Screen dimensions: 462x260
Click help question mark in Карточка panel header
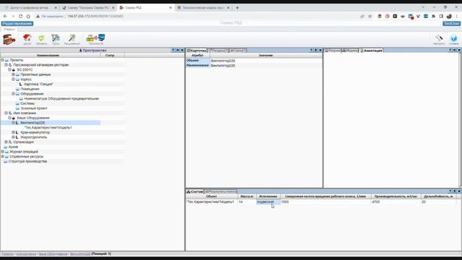[x=311, y=51]
